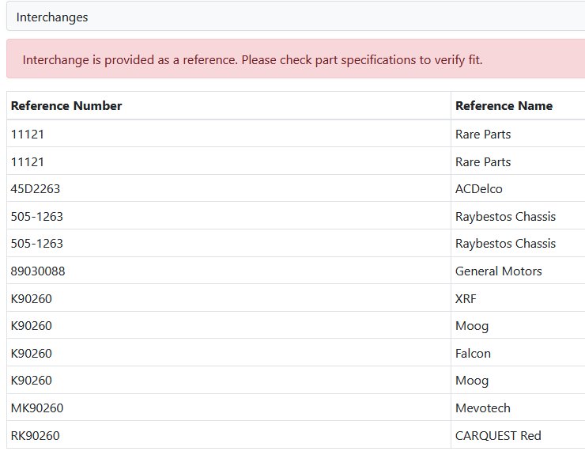The height and width of the screenshot is (455, 585).
Task: Select the K90260 number in XRF row
Action: click(32, 298)
